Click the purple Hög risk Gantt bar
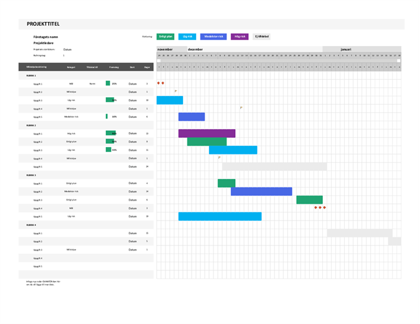The image size is (420, 324). click(207, 133)
